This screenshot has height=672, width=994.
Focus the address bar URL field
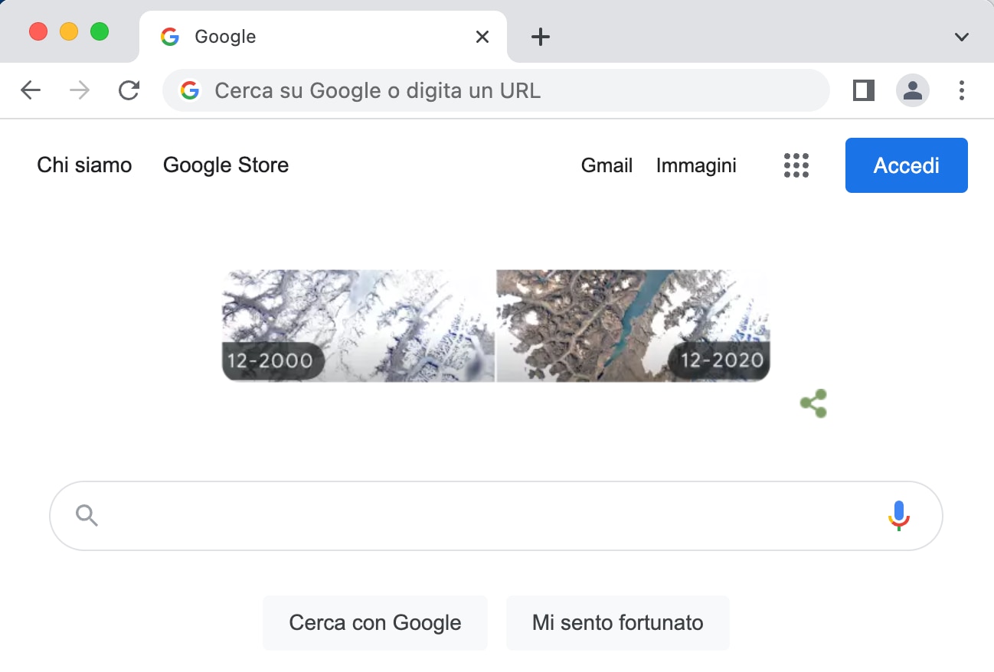click(x=496, y=91)
